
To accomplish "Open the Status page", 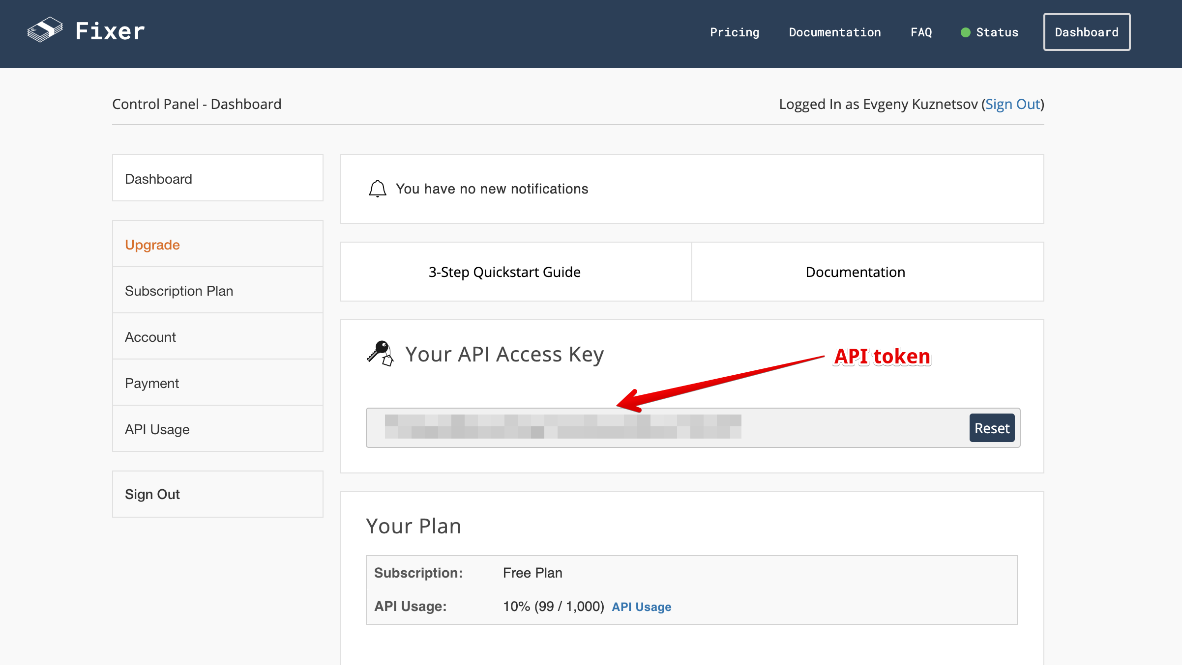I will coord(997,32).
